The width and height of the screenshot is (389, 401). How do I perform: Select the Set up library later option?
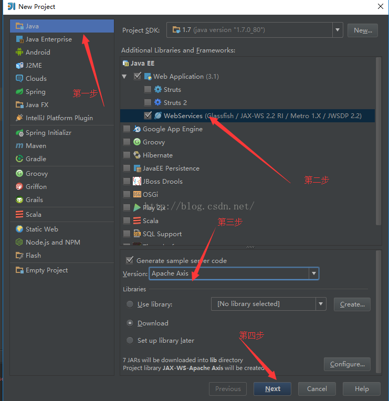pyautogui.click(x=130, y=341)
